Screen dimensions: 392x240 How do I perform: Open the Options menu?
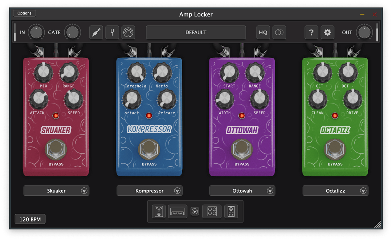[24, 13]
